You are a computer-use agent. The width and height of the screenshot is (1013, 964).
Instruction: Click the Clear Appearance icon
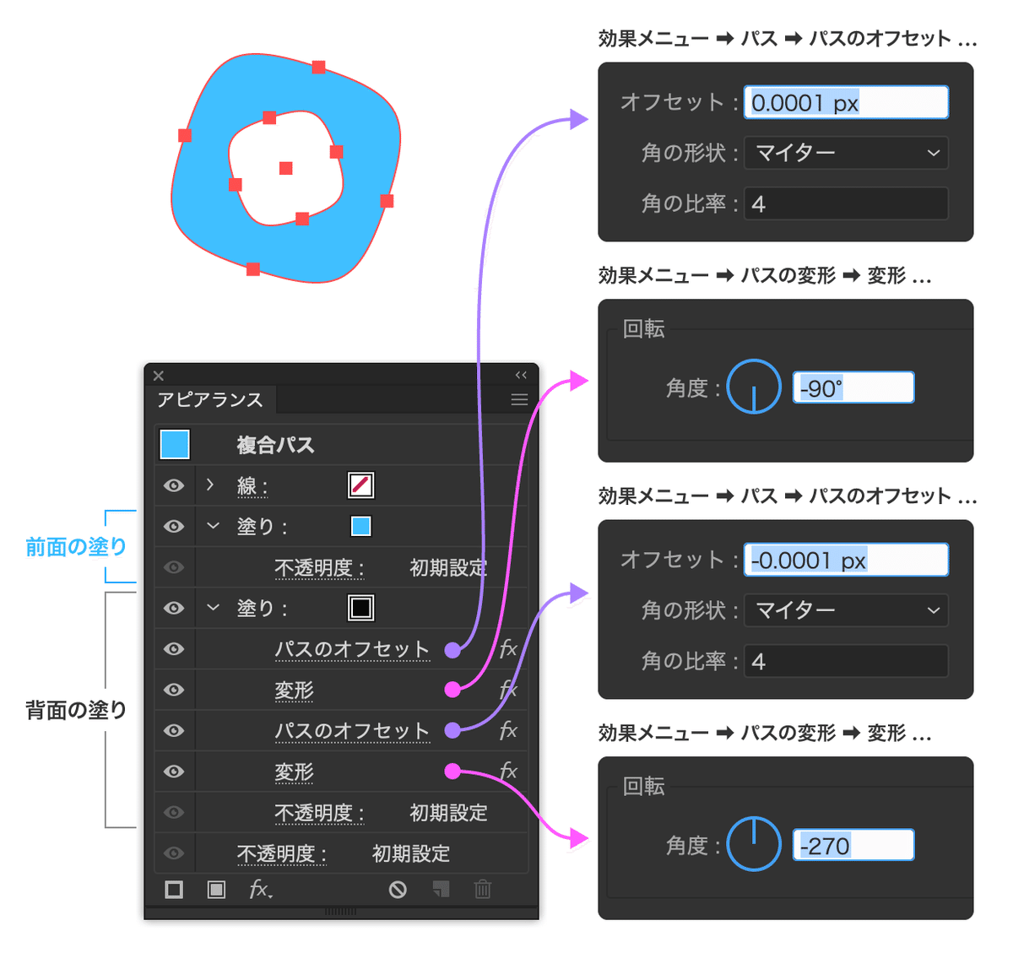point(397,890)
